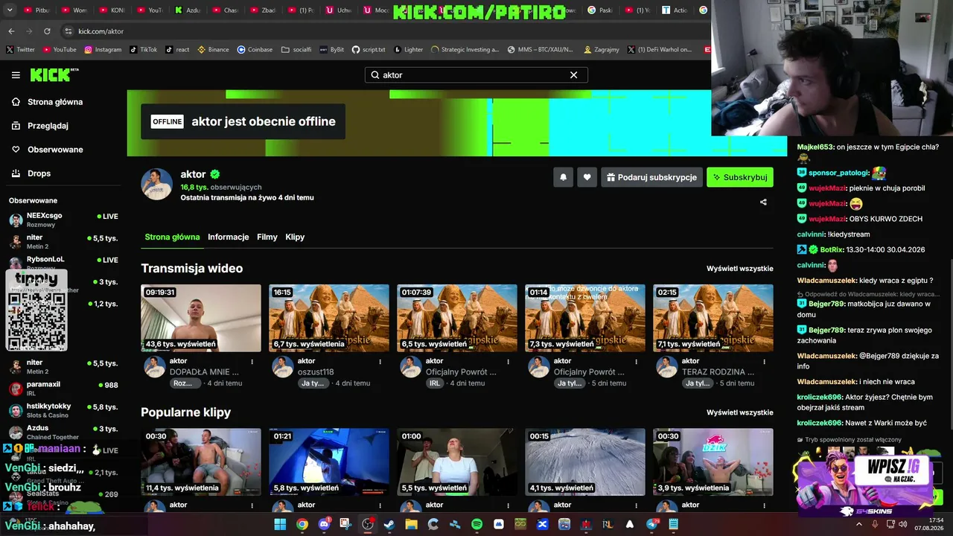This screenshot has width=953, height=536.
Task: Switch to the Filmy tab
Action: click(267, 237)
